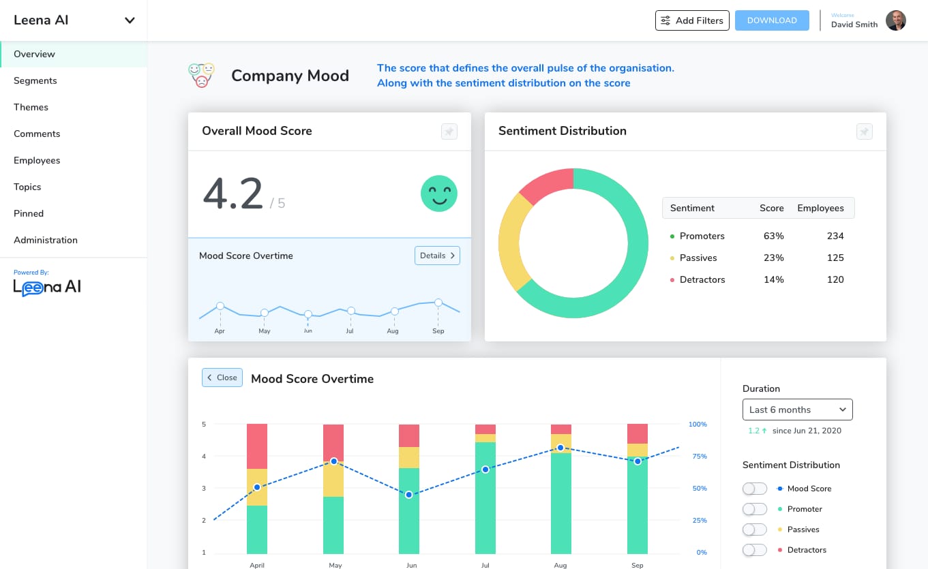This screenshot has width=928, height=569.
Task: Click the green smiley mood face
Action: pos(439,194)
